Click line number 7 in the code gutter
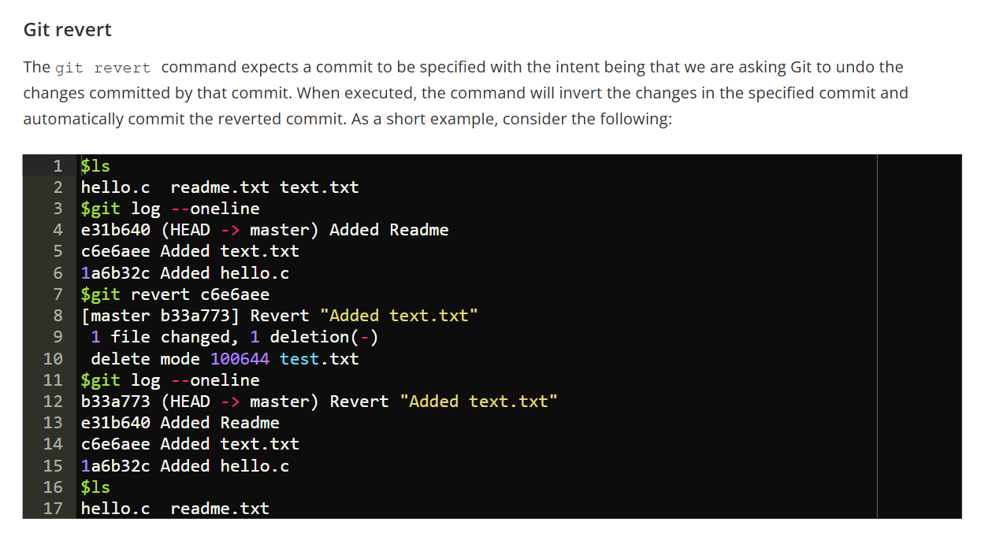This screenshot has height=533, width=996. coord(58,294)
